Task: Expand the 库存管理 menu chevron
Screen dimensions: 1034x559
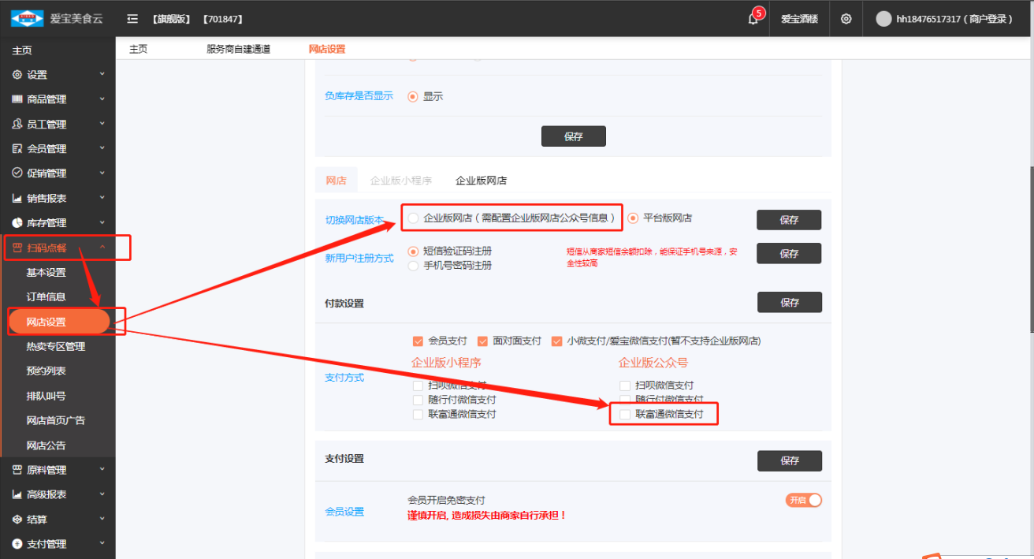Action: click(102, 223)
